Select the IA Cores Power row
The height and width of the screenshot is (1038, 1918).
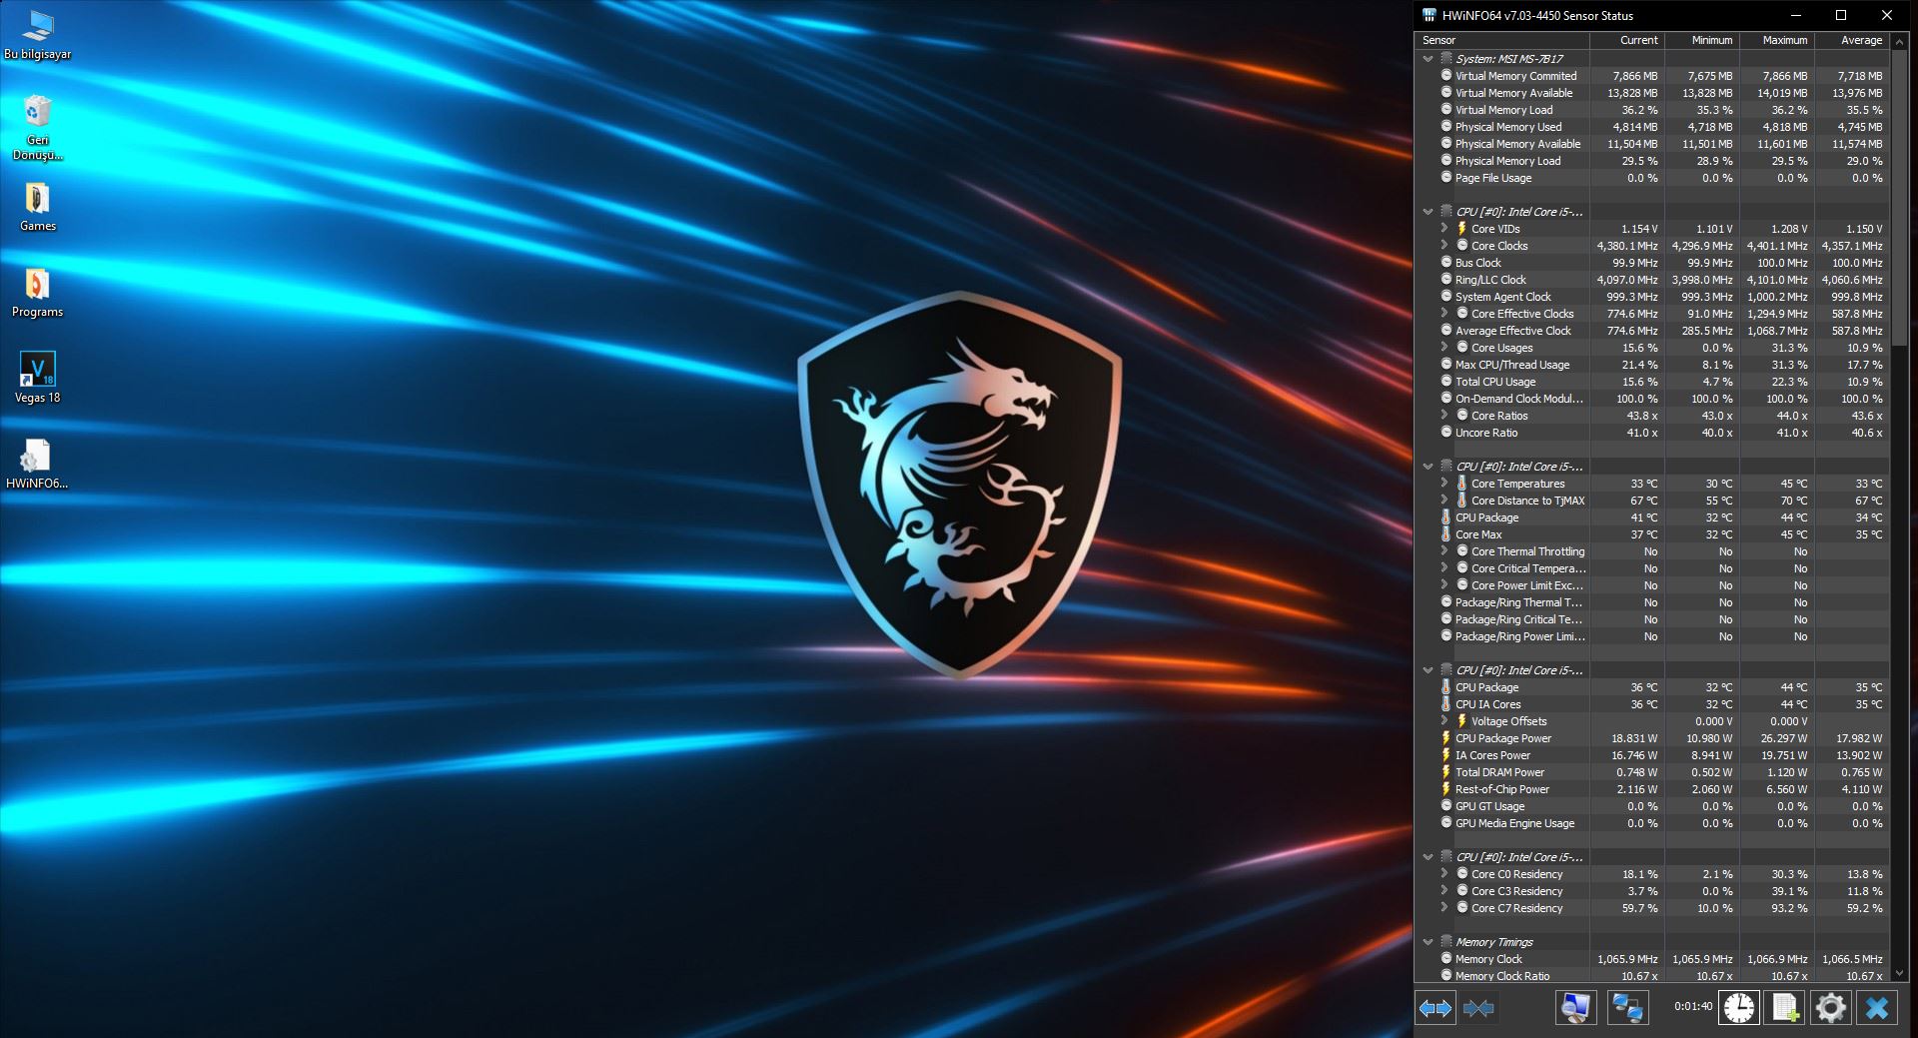[x=1652, y=755]
